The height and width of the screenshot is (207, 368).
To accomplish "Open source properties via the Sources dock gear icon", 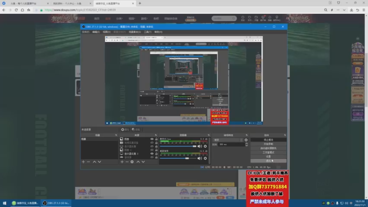I will click(132, 162).
